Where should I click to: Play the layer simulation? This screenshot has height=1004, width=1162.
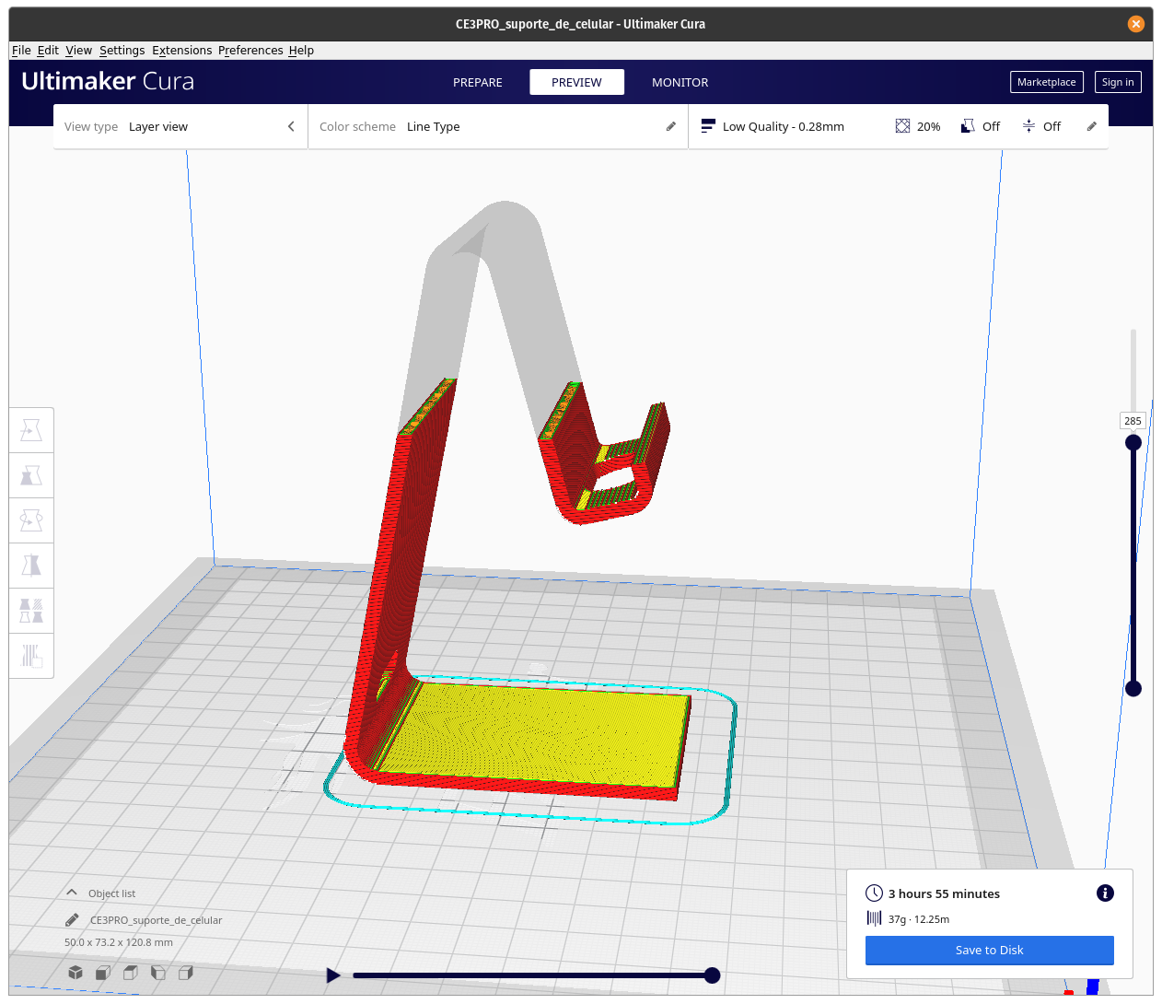333,975
